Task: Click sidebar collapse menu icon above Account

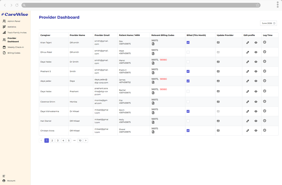Action: tap(4, 176)
